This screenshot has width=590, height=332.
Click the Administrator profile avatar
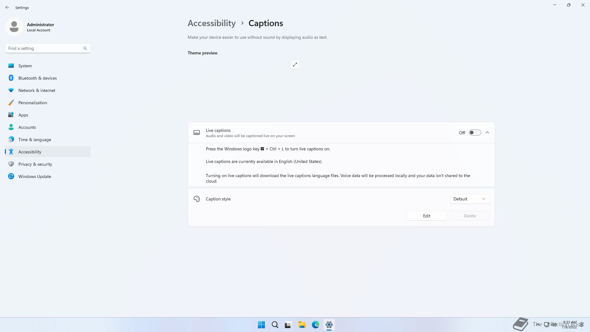click(x=14, y=27)
